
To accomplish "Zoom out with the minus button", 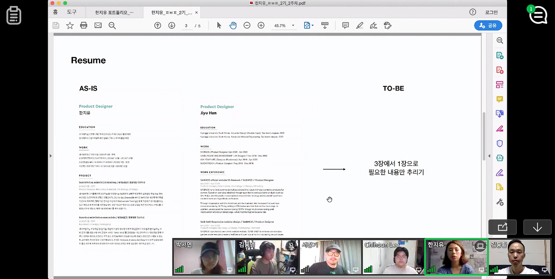I will pyautogui.click(x=247, y=26).
